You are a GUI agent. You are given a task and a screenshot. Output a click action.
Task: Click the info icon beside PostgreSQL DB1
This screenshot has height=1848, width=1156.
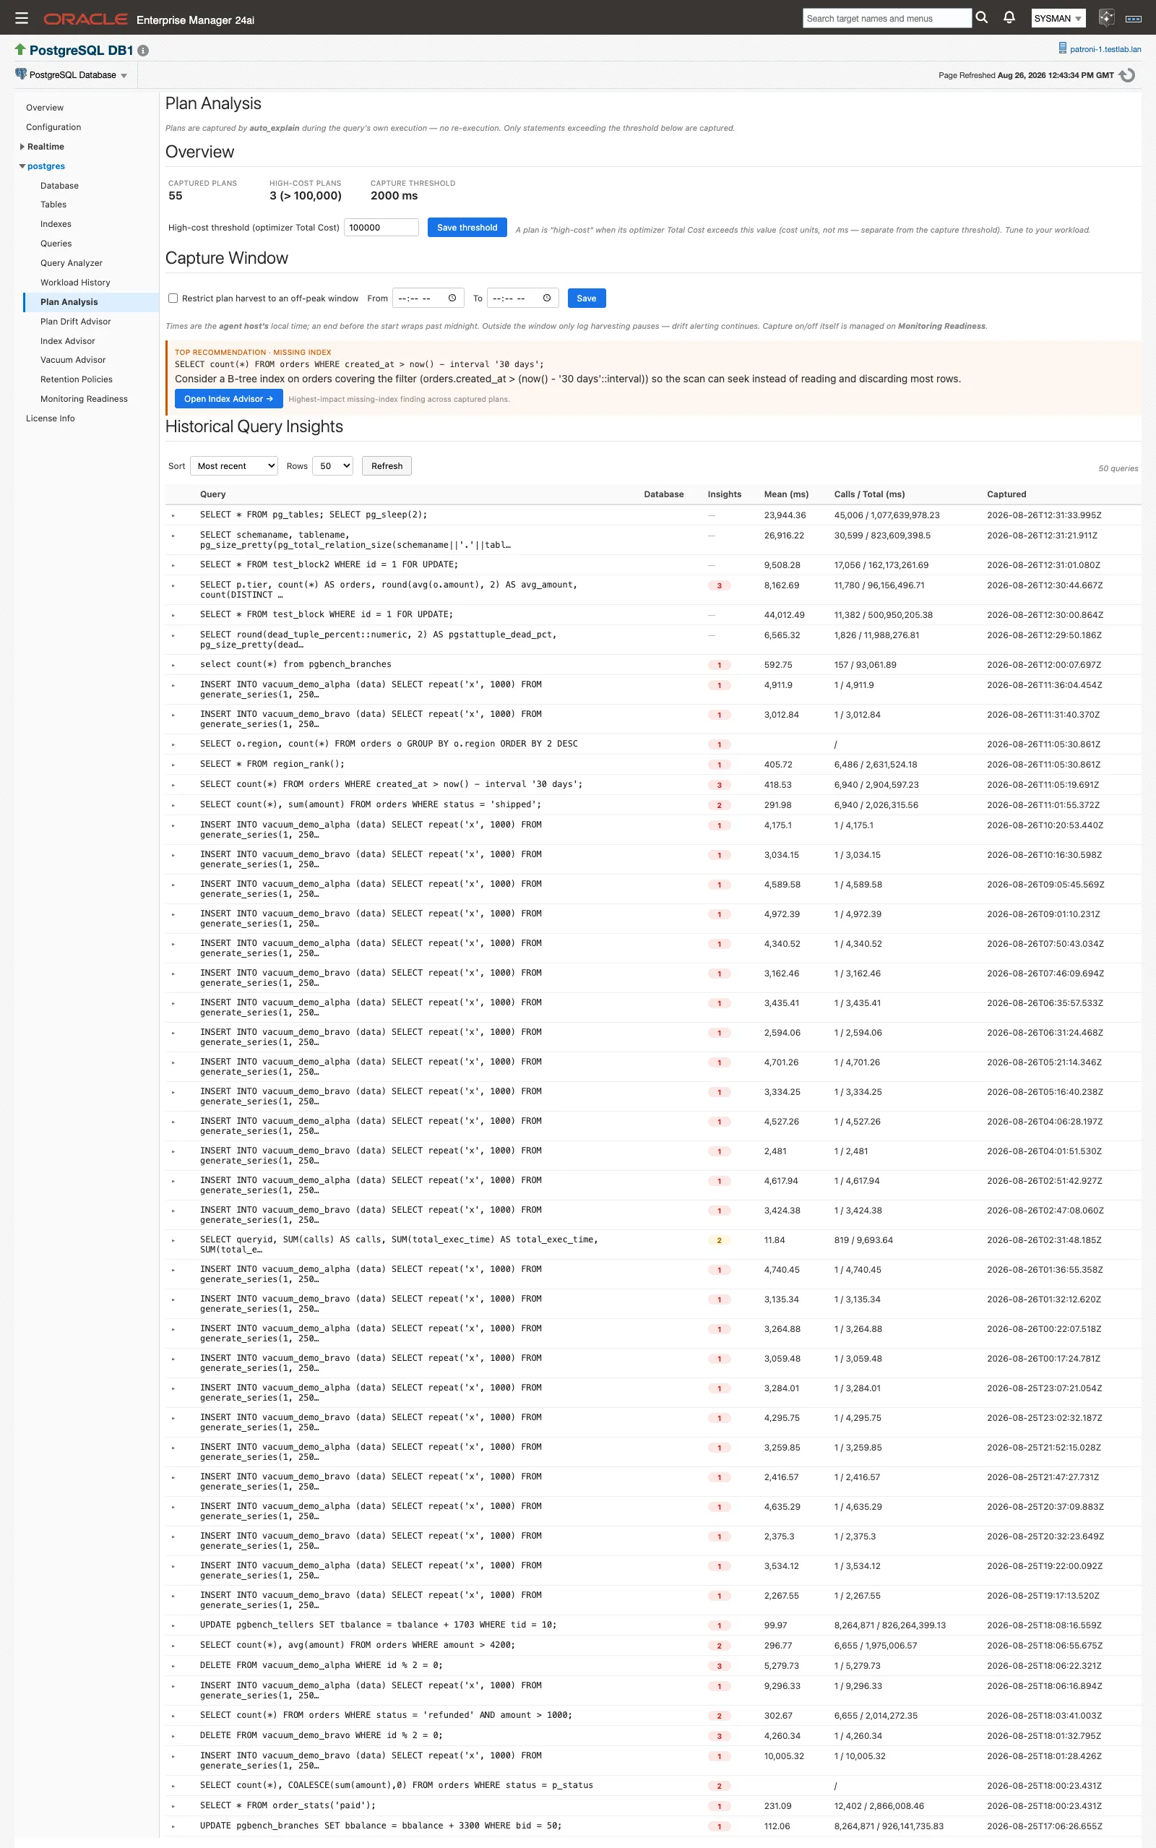pos(143,51)
